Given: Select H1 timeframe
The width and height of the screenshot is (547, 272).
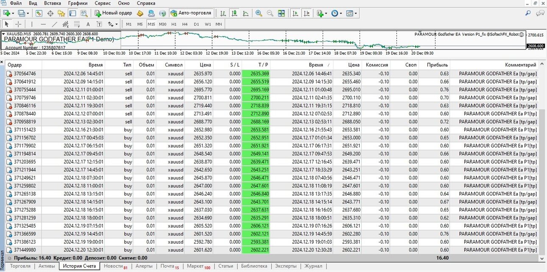Looking at the screenshot, I should [x=174, y=24].
